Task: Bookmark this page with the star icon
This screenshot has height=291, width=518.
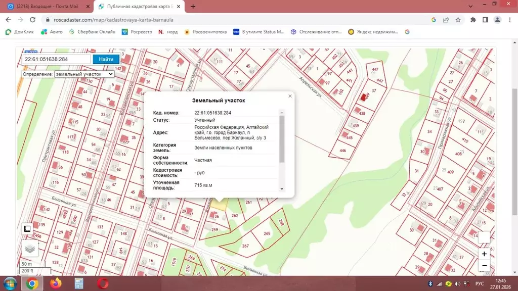Action: pos(458,20)
